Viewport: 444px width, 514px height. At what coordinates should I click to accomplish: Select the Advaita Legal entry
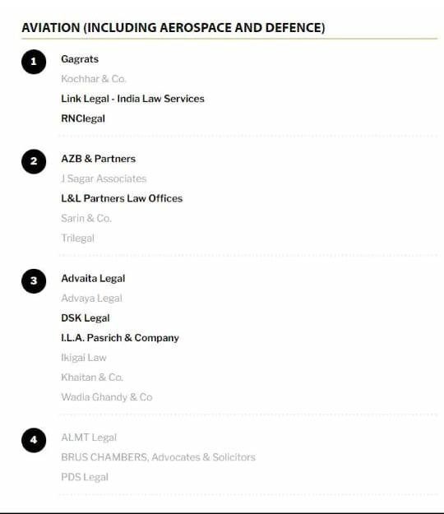pyautogui.click(x=93, y=278)
